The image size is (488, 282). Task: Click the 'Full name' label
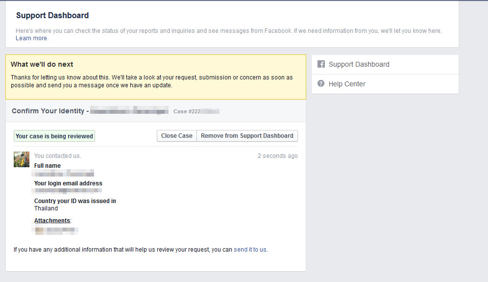pos(48,166)
